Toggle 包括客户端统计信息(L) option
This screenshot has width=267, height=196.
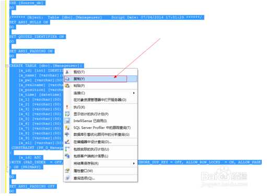pos(101,156)
